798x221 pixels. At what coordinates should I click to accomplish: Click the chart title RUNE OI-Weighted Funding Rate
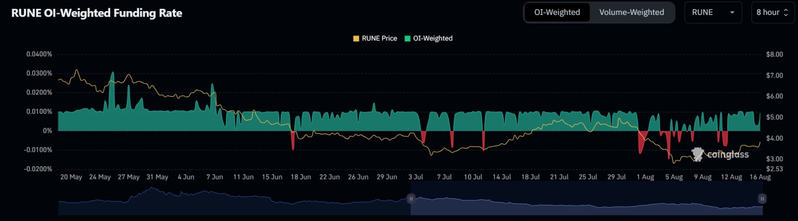97,13
